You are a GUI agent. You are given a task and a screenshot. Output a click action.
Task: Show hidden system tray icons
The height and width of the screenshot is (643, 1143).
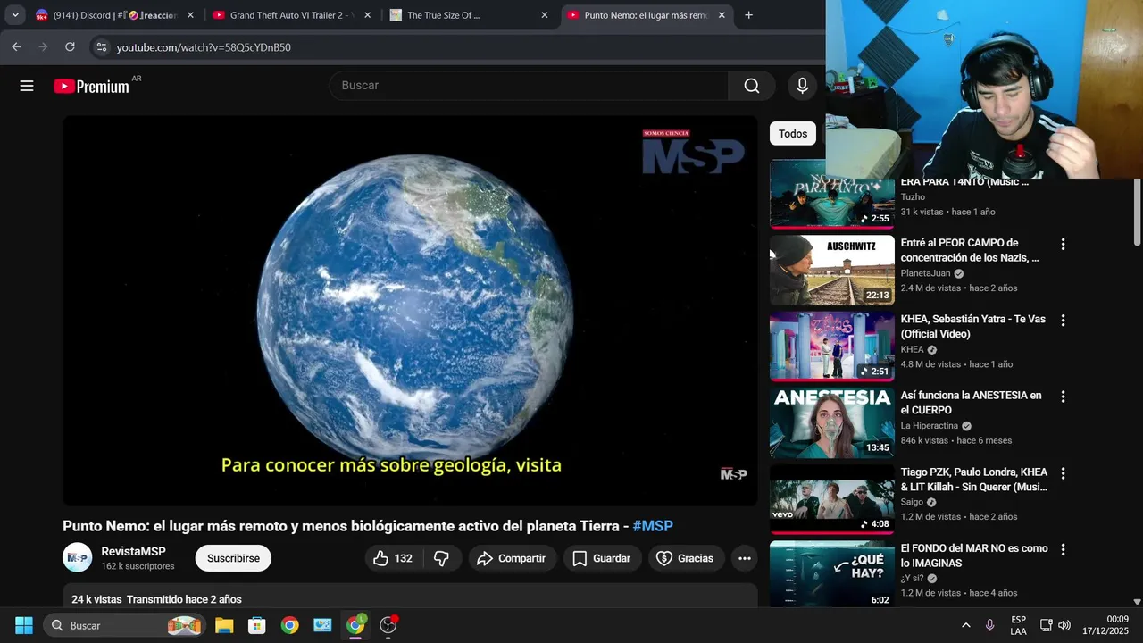pyautogui.click(x=965, y=625)
